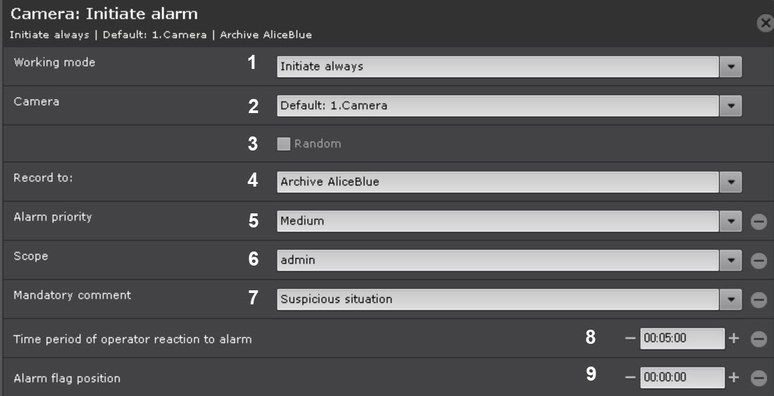Remove the operator reaction time parameter
The image size is (774, 396).
758,339
